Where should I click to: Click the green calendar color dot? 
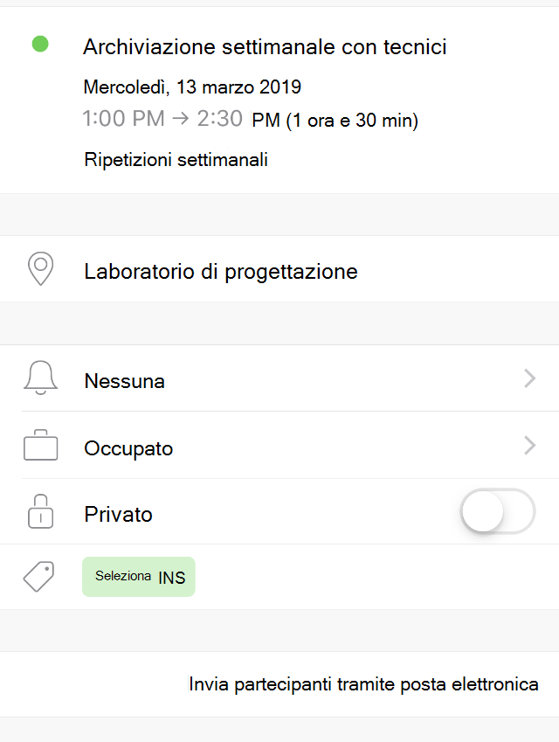[x=40, y=44]
